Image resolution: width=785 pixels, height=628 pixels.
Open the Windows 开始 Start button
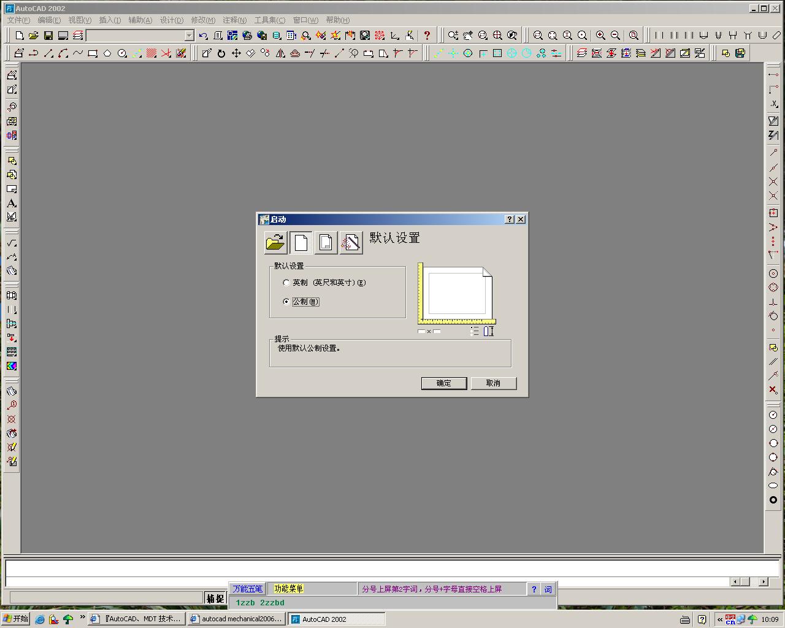click(16, 619)
